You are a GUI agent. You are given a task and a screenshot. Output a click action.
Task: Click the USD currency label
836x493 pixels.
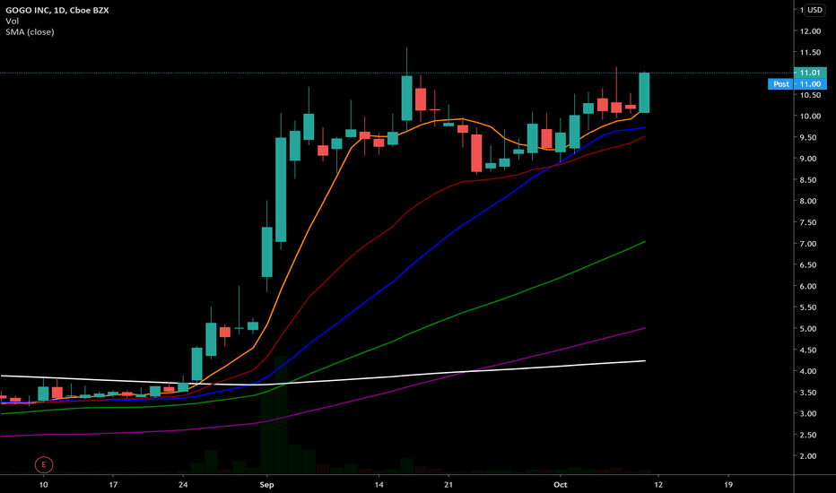[814, 10]
